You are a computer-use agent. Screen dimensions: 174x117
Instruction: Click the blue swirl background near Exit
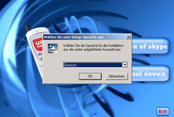(144, 109)
